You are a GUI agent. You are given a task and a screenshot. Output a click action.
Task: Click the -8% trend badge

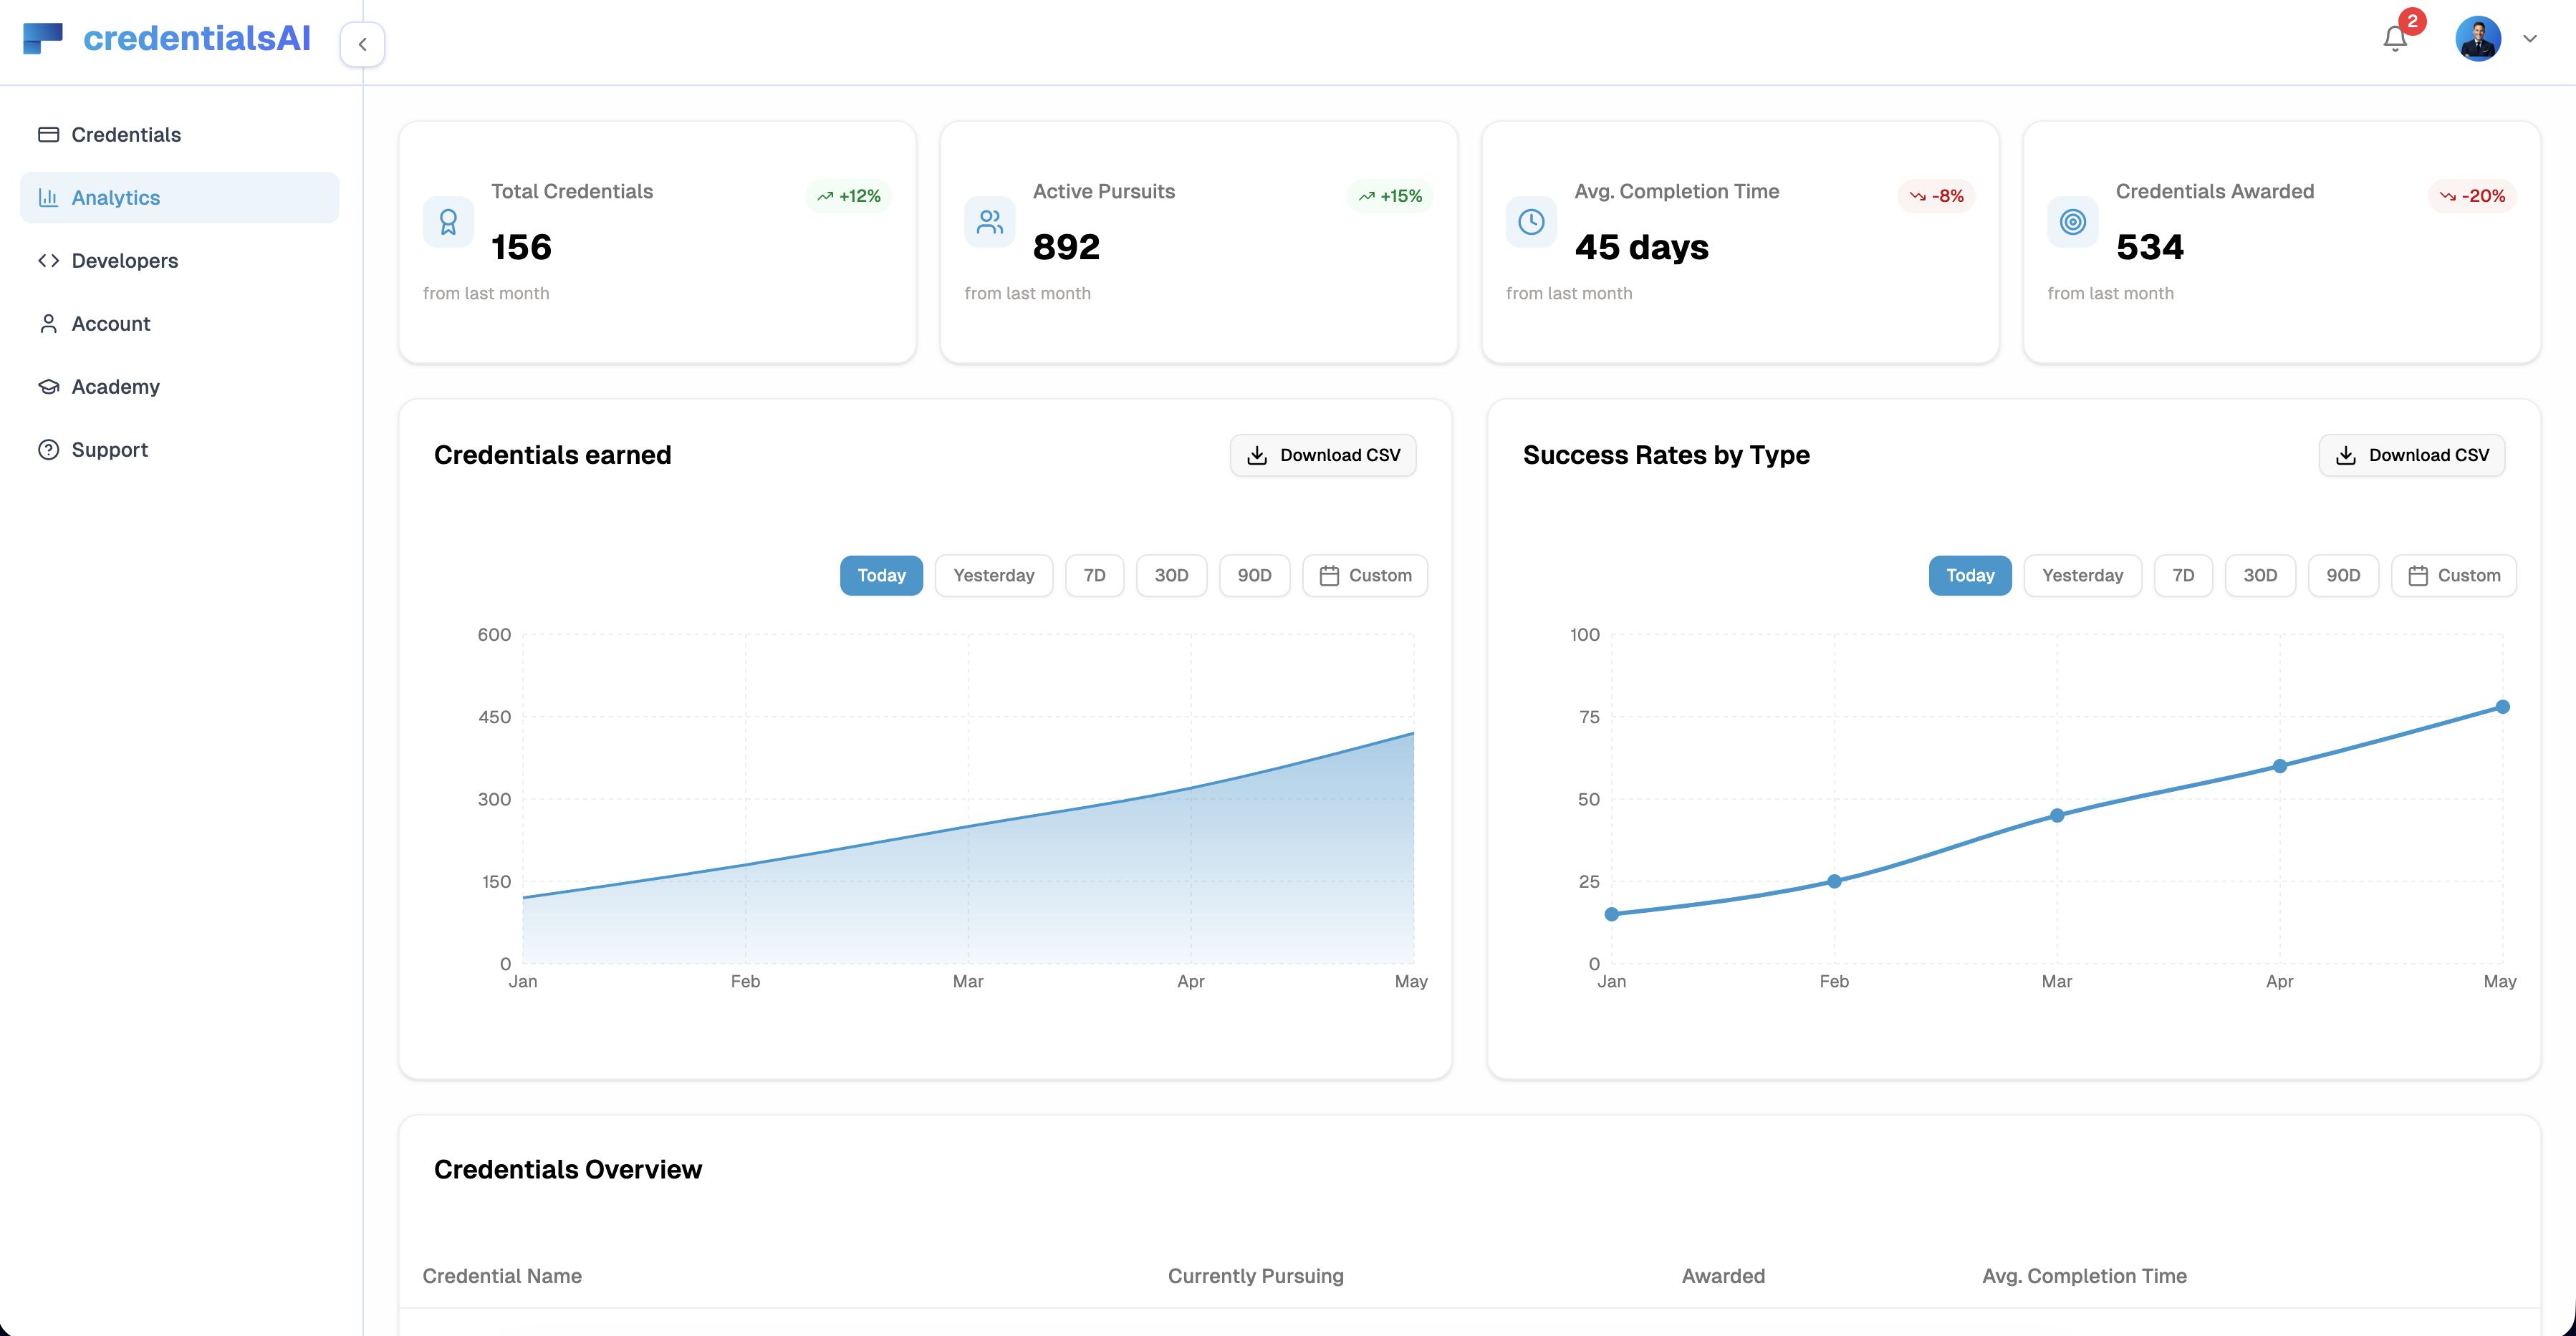[1936, 196]
